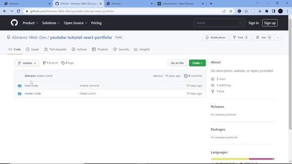Click the Sign up button
The width and height of the screenshot is (292, 164).
point(270,23)
